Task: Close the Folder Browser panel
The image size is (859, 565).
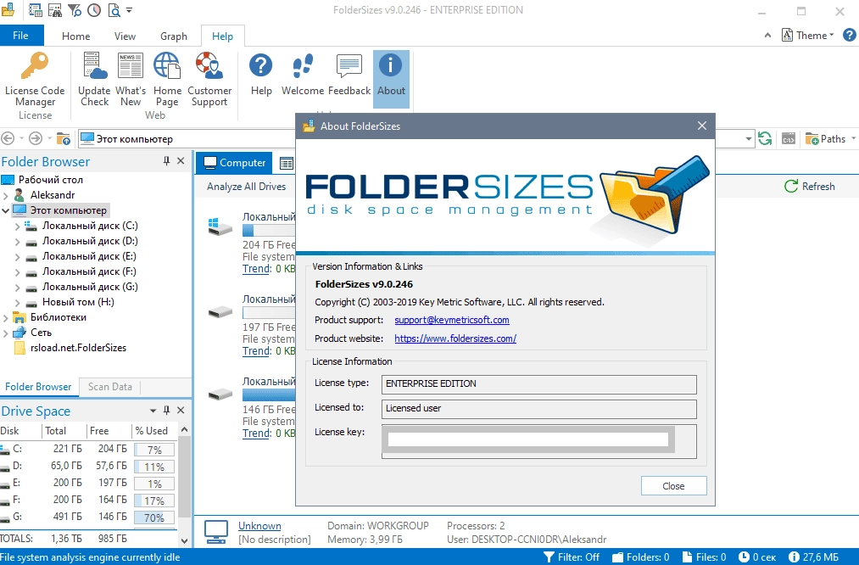Action: click(181, 160)
